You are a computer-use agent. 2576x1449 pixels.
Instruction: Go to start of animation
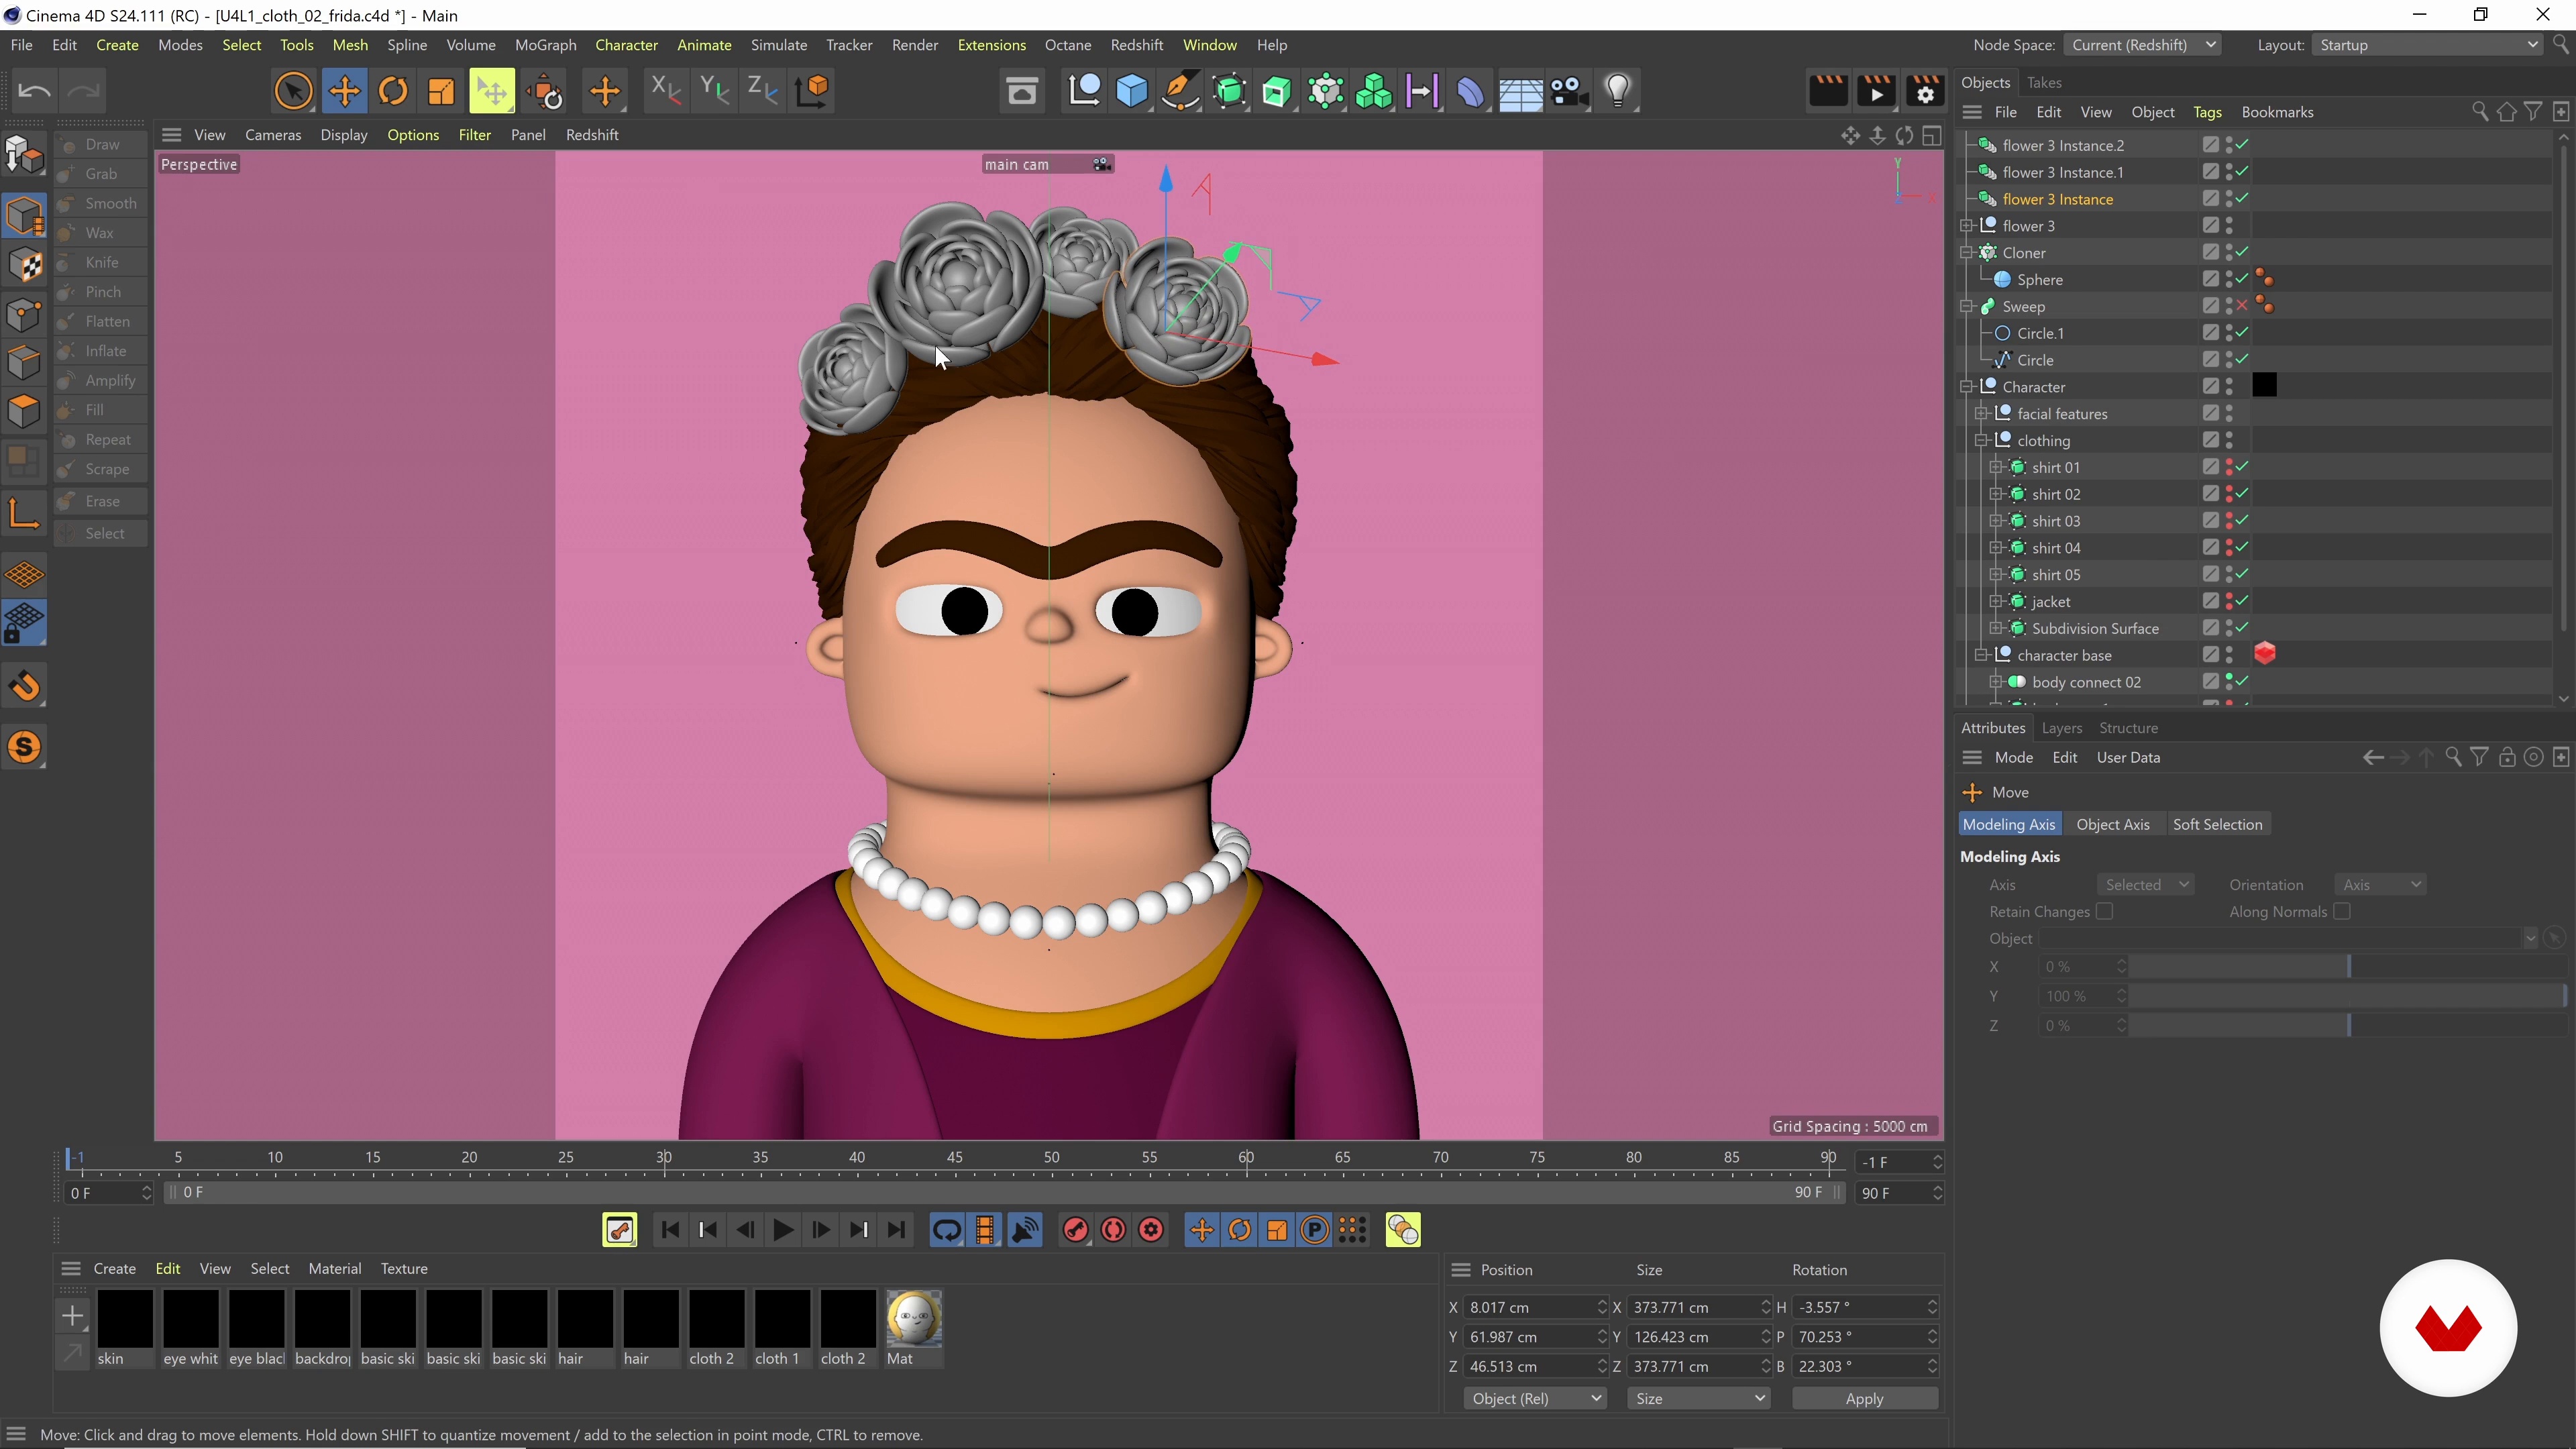670,1230
